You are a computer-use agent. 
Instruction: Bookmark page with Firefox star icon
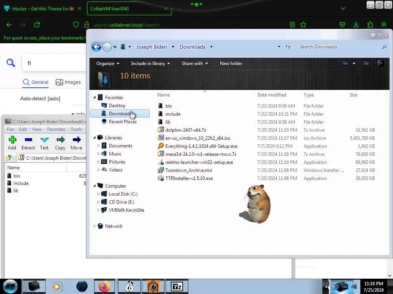click(303, 24)
